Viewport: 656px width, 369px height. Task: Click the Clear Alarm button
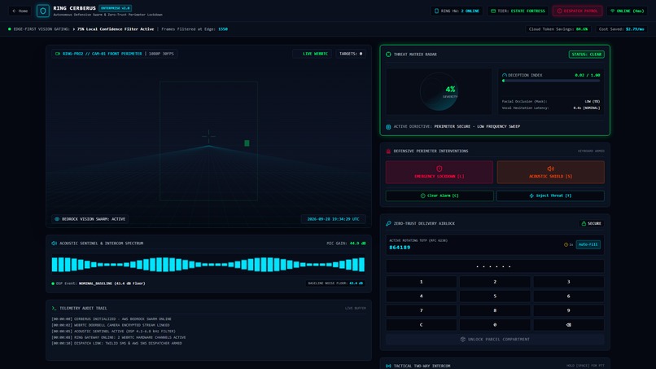[x=440, y=195]
